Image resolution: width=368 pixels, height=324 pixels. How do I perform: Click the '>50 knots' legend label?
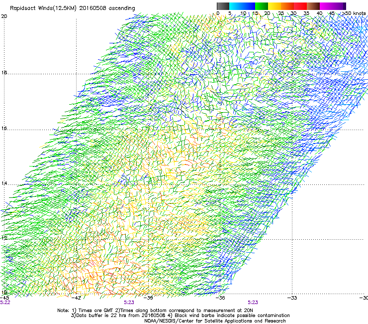(x=354, y=13)
